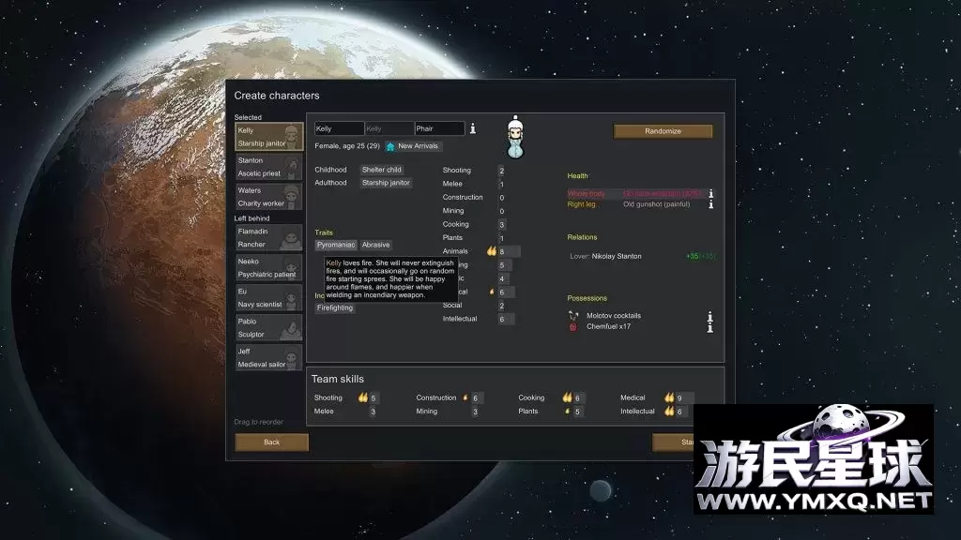Click the New Arrivals faction label

click(418, 146)
